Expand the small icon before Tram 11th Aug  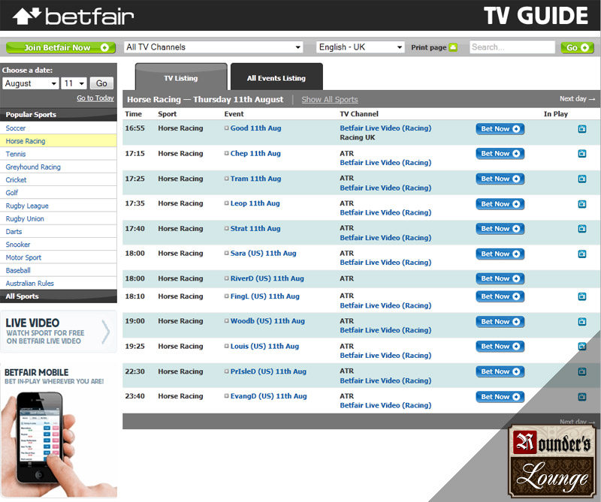click(226, 179)
